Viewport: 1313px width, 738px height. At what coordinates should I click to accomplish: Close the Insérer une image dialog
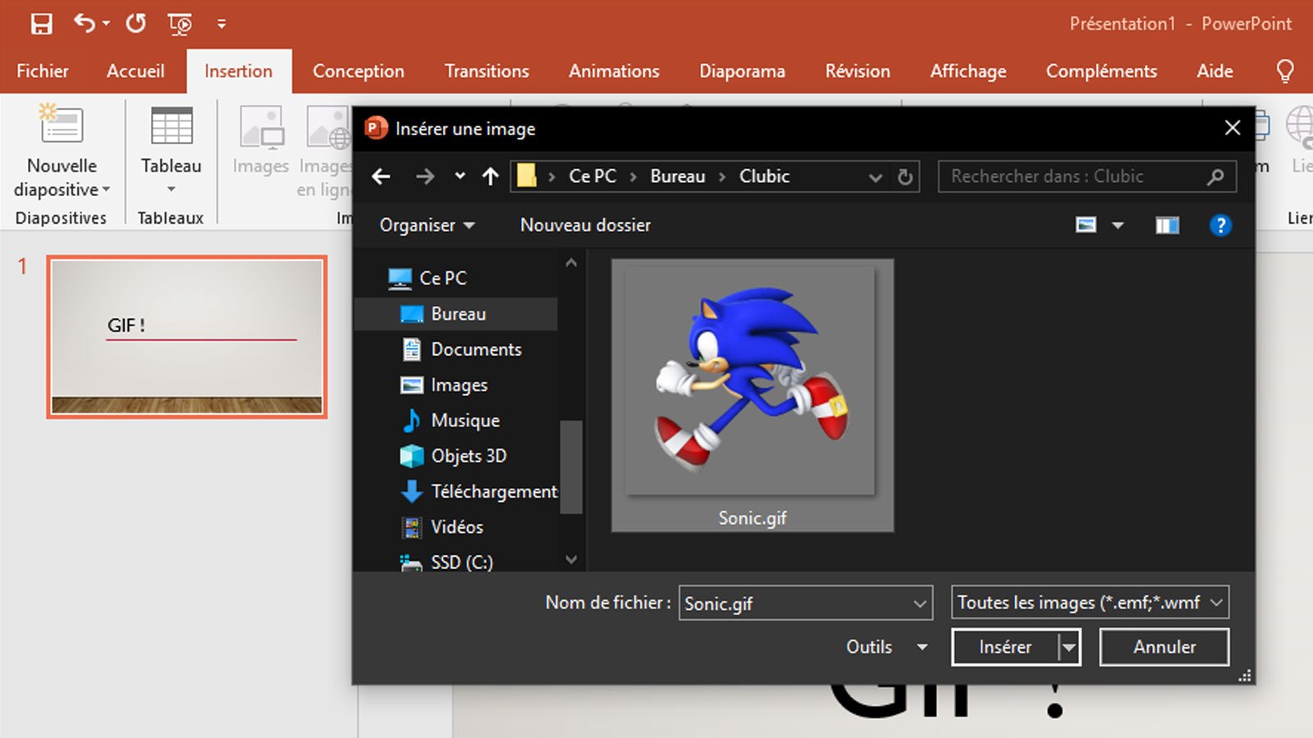tap(1232, 128)
